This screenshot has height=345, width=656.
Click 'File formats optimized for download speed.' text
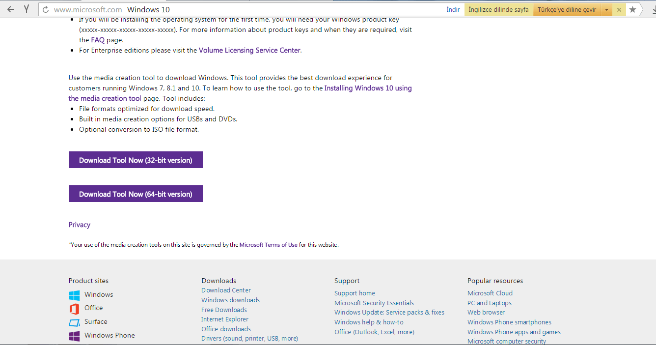click(x=147, y=109)
